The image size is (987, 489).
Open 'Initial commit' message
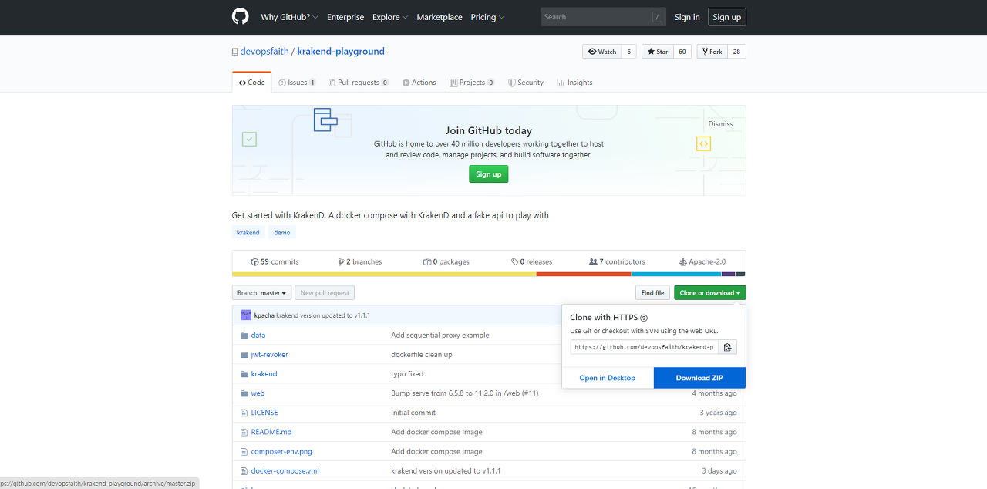pyautogui.click(x=413, y=413)
